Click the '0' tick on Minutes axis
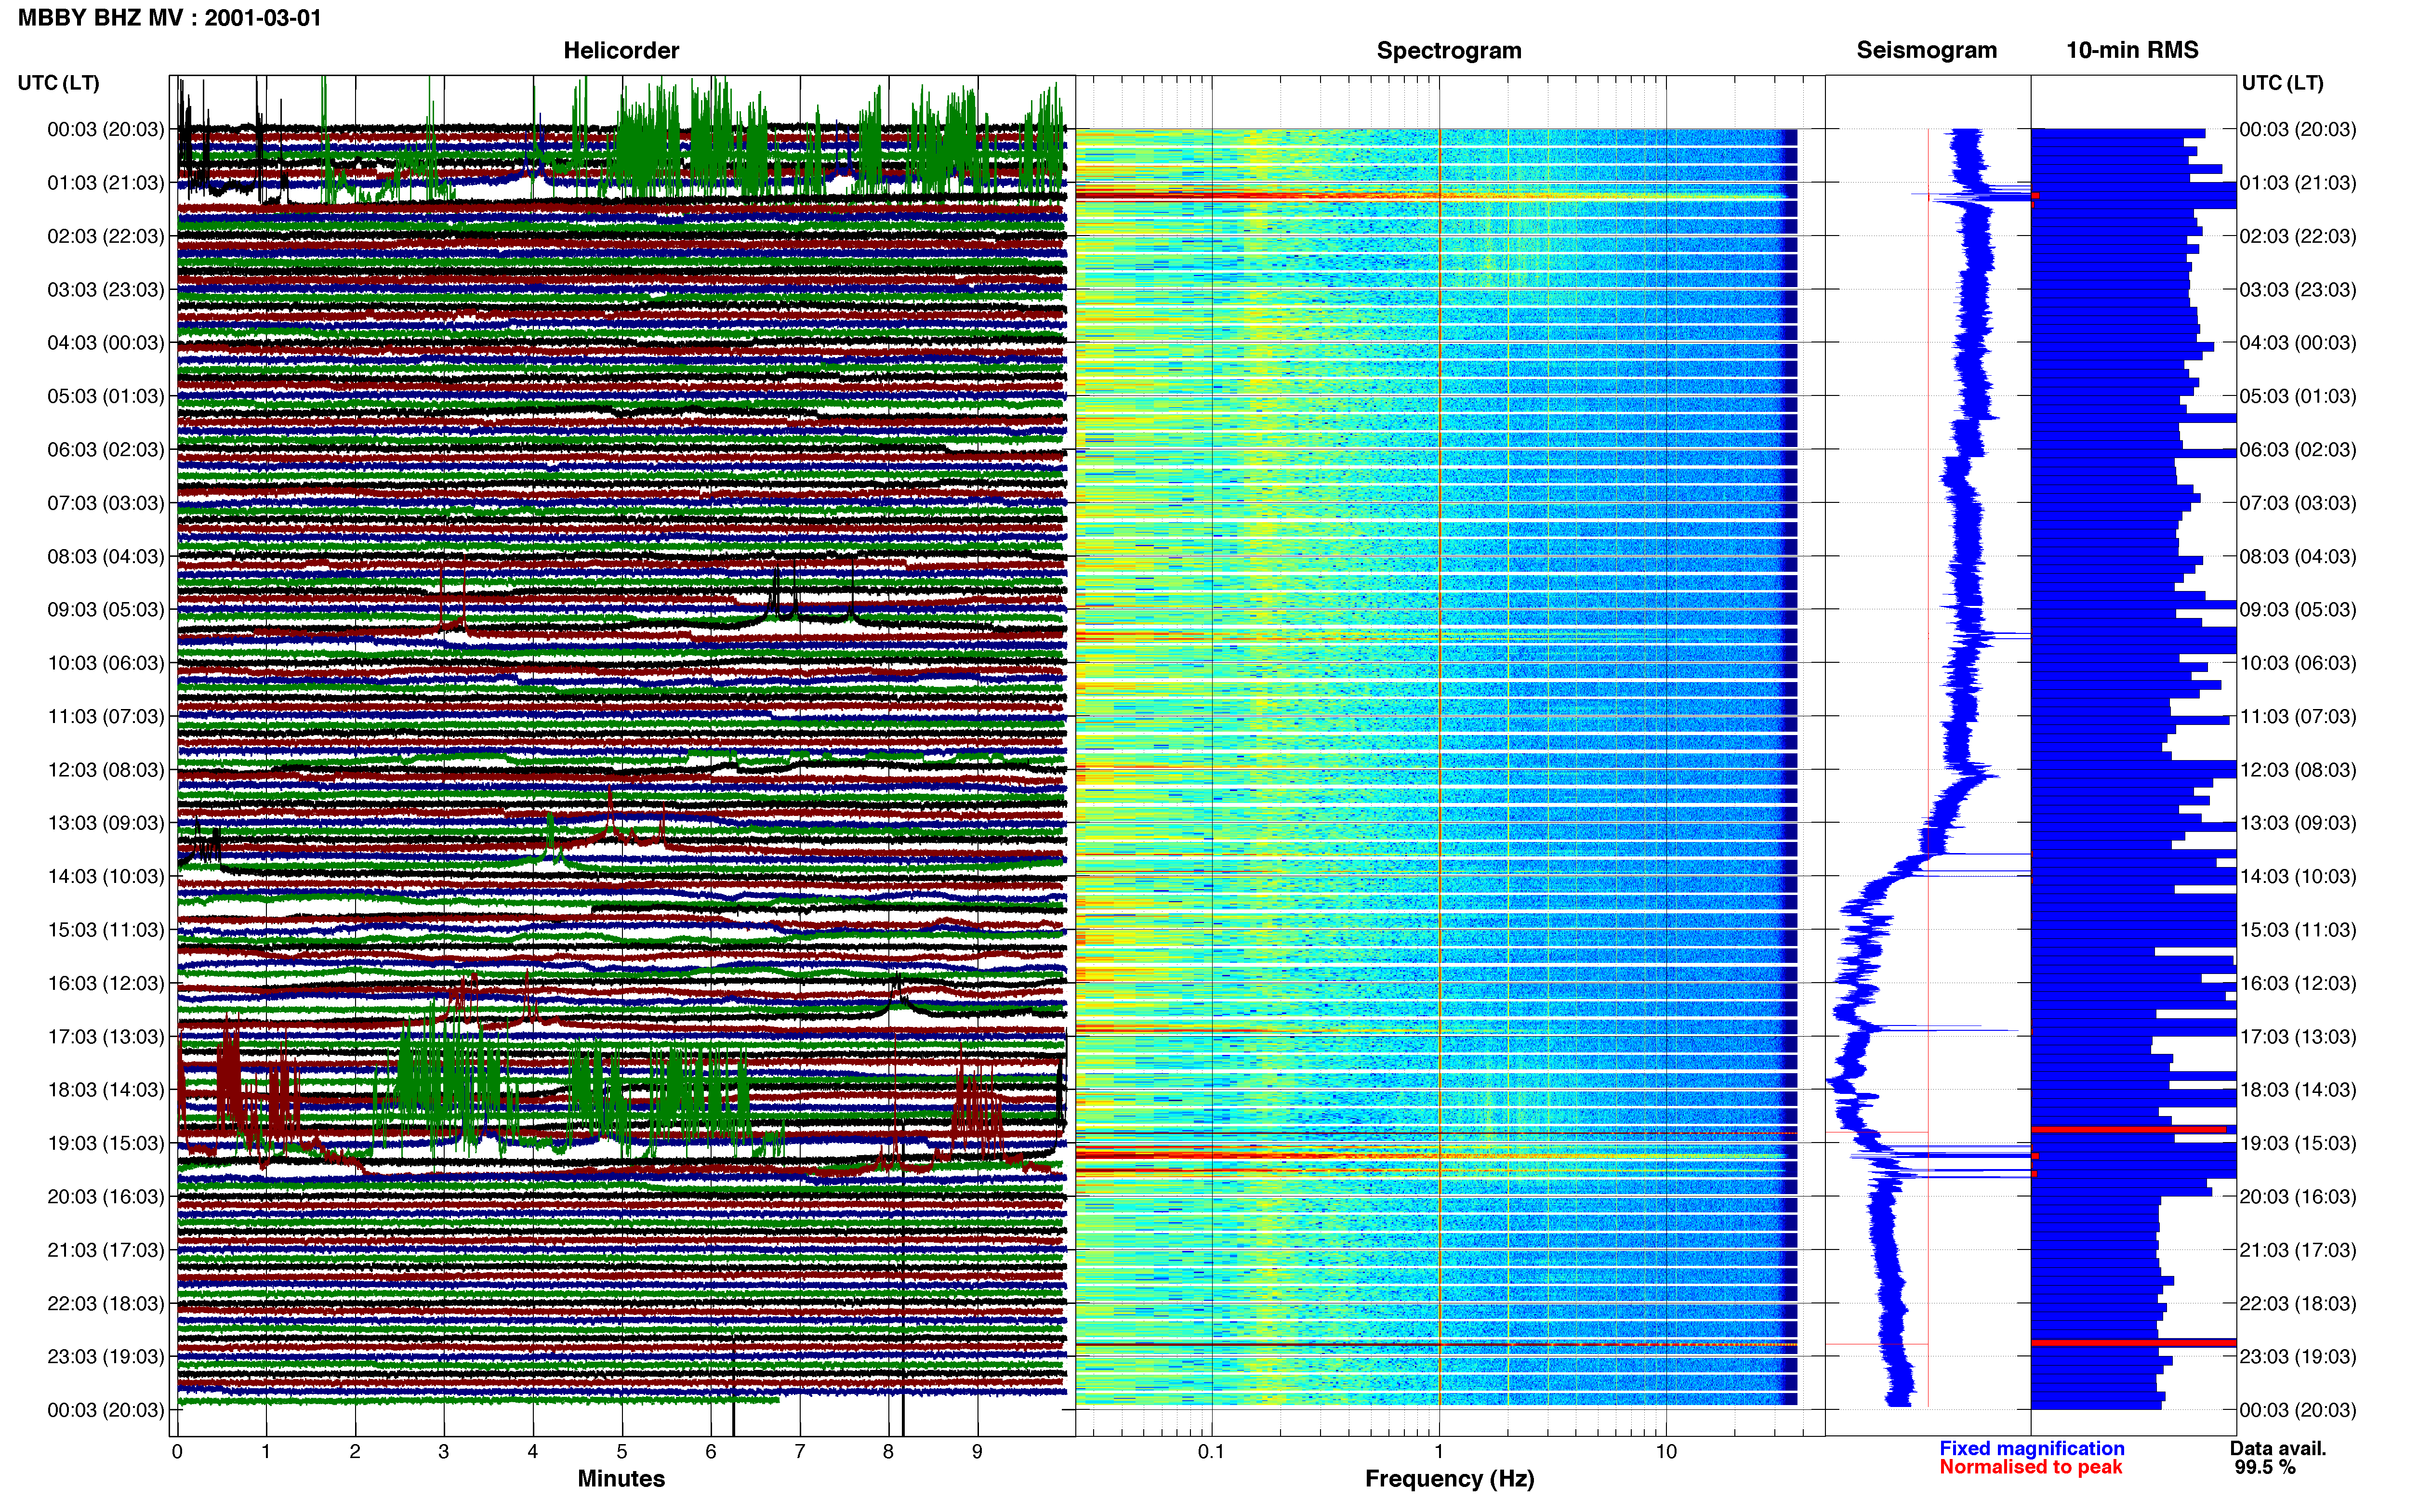The height and width of the screenshot is (1512, 2418). pos(177,1452)
